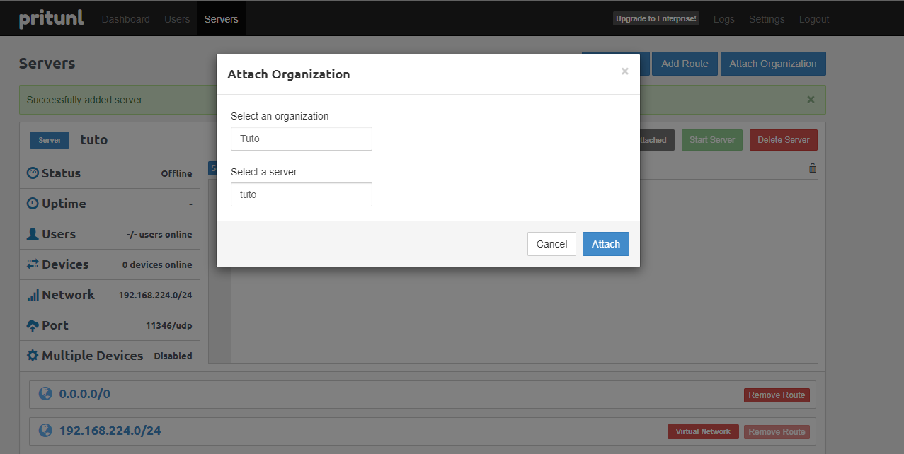Close the Attach Organization dialog
Screen dimensions: 904x454
click(x=624, y=71)
